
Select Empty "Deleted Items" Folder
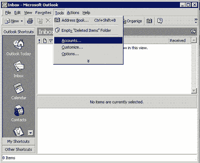pos(88,31)
